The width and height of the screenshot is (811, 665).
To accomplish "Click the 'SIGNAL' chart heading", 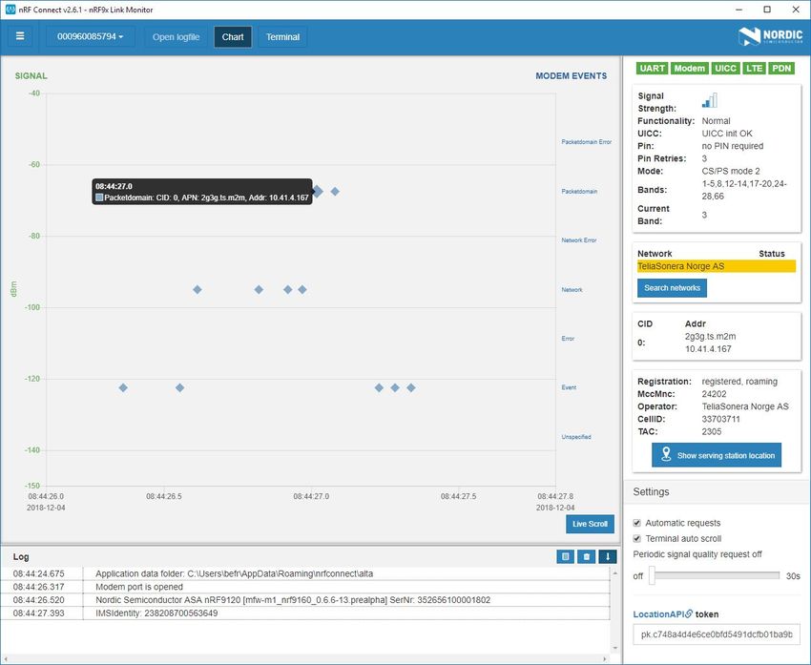I will pyautogui.click(x=31, y=76).
